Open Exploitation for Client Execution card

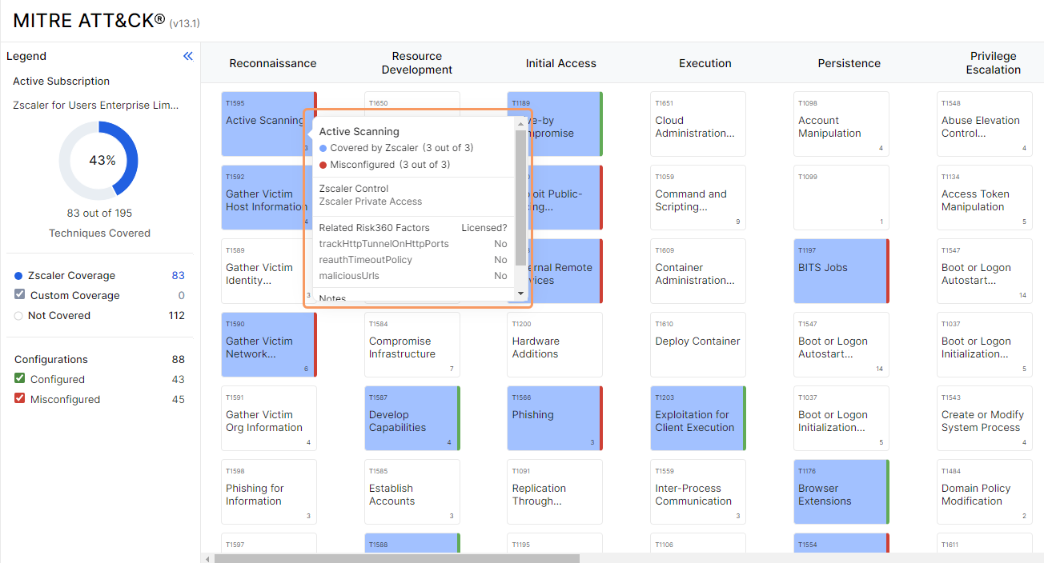(x=697, y=417)
